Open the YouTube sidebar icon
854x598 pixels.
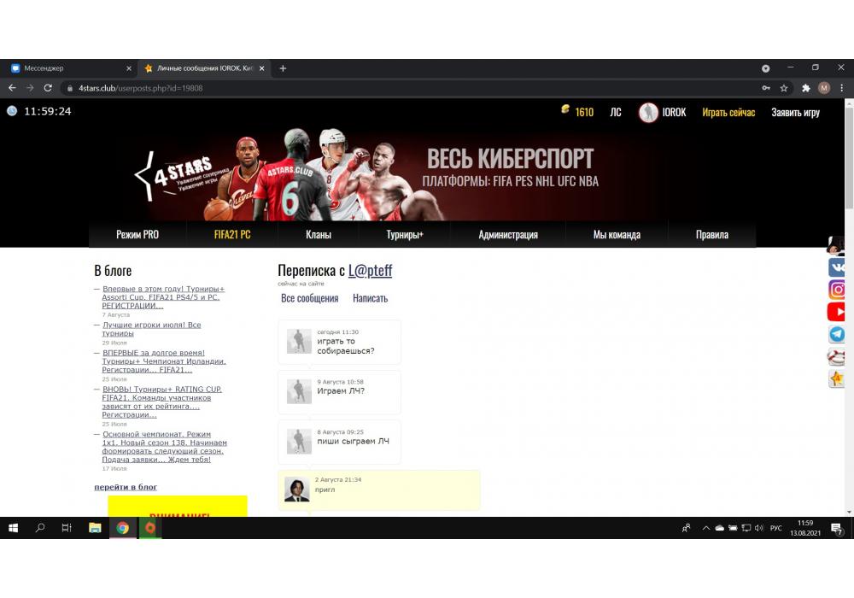click(x=837, y=313)
